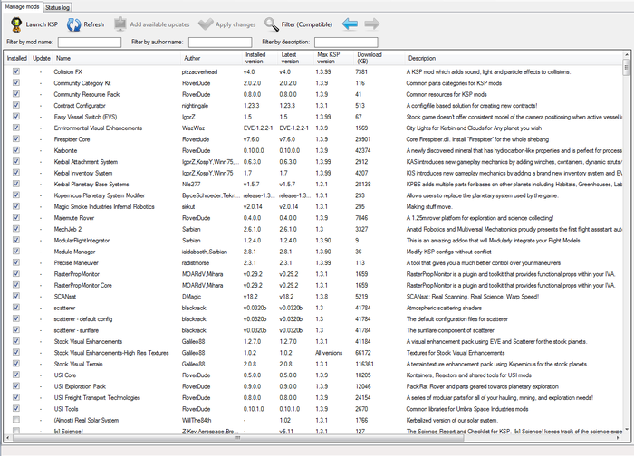Click author WazWaz cell
The image size is (634, 456).
[193, 128]
